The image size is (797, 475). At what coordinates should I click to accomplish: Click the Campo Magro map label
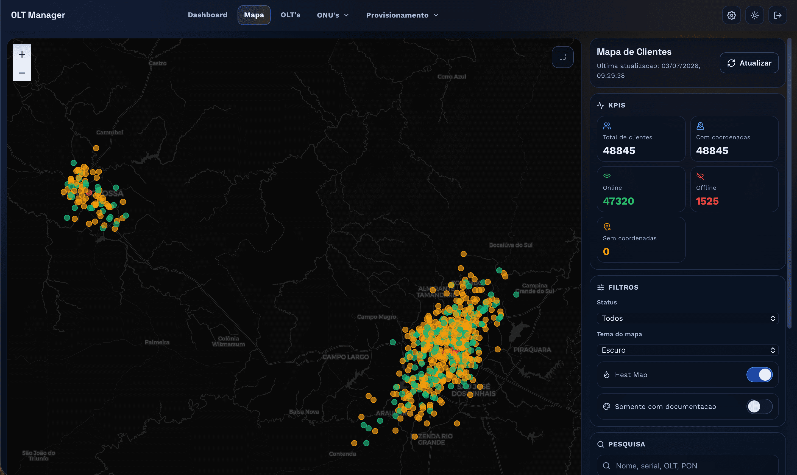pyautogui.click(x=377, y=317)
